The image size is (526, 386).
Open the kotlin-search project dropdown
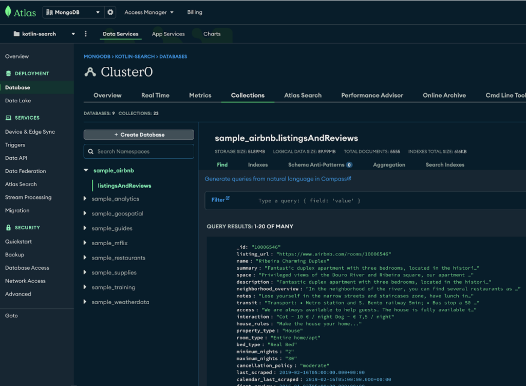(x=44, y=34)
